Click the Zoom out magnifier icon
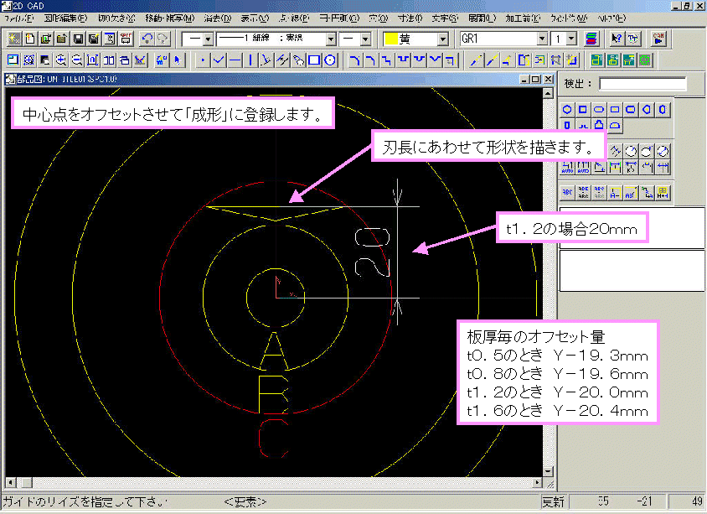707x514 pixels. tap(77, 60)
